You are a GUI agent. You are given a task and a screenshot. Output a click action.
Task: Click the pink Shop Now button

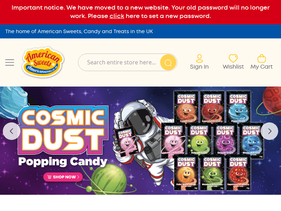pyautogui.click(x=63, y=177)
